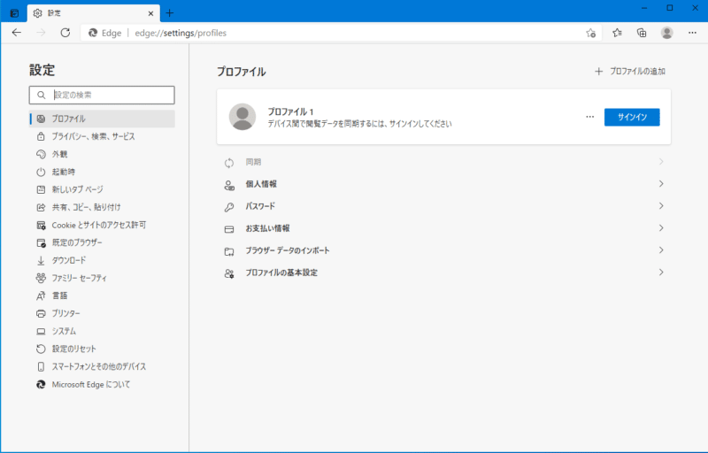
Task: Click the スマートフォンとその他のデバイス label
Action: [99, 366]
